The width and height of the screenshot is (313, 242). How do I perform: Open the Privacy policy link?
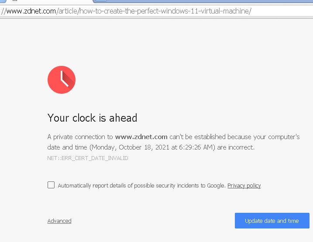pos(244,186)
